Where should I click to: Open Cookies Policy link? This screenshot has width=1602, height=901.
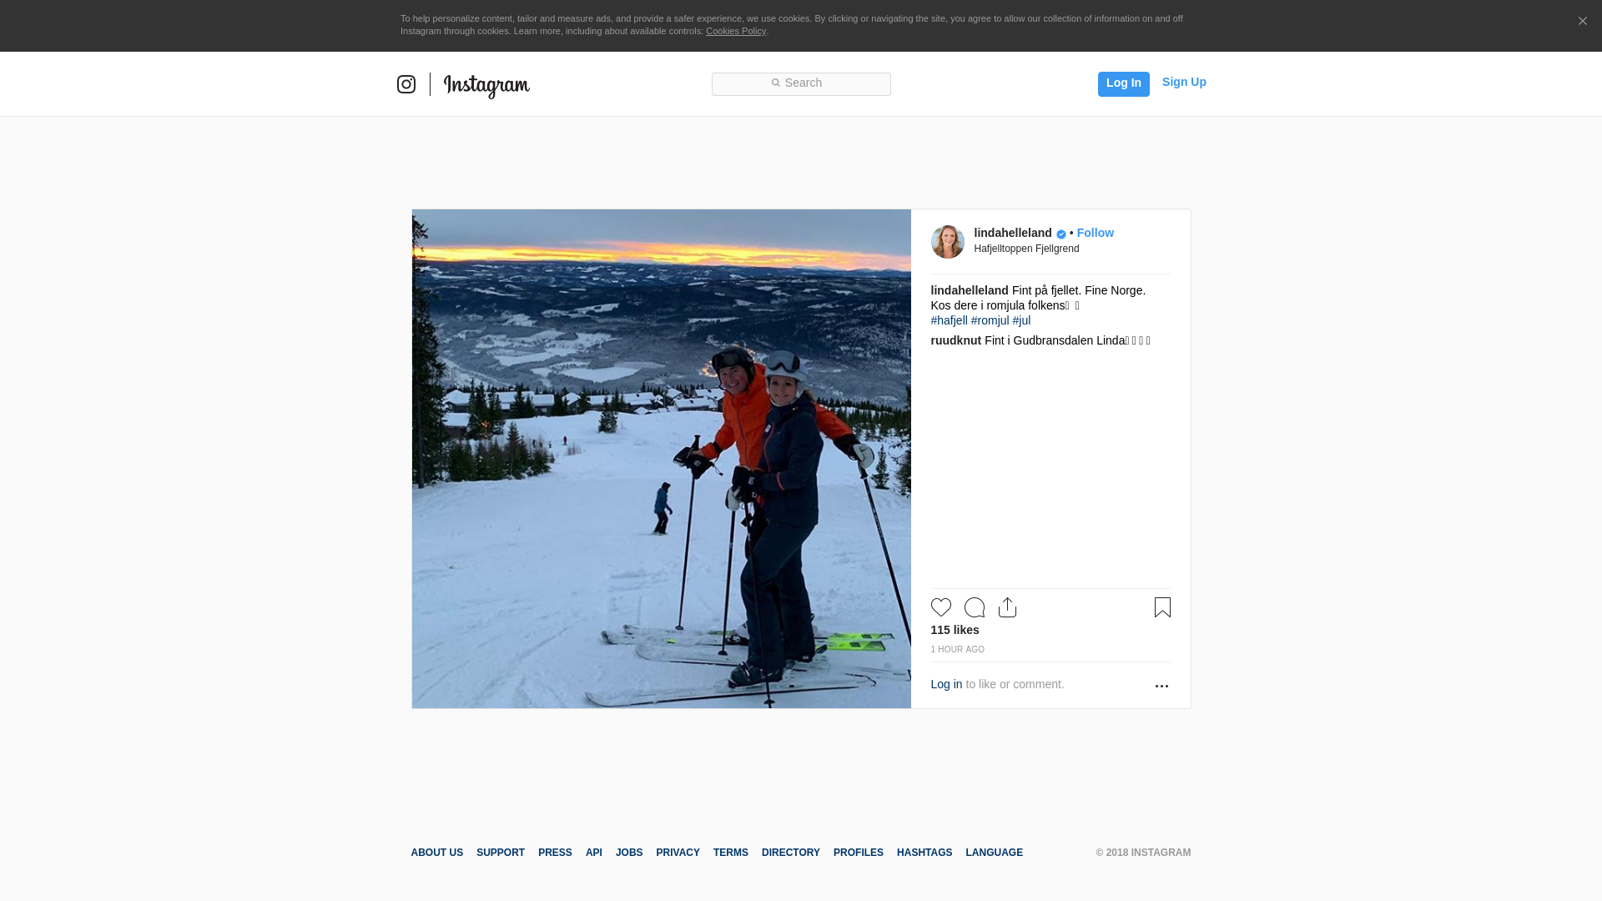click(x=735, y=31)
